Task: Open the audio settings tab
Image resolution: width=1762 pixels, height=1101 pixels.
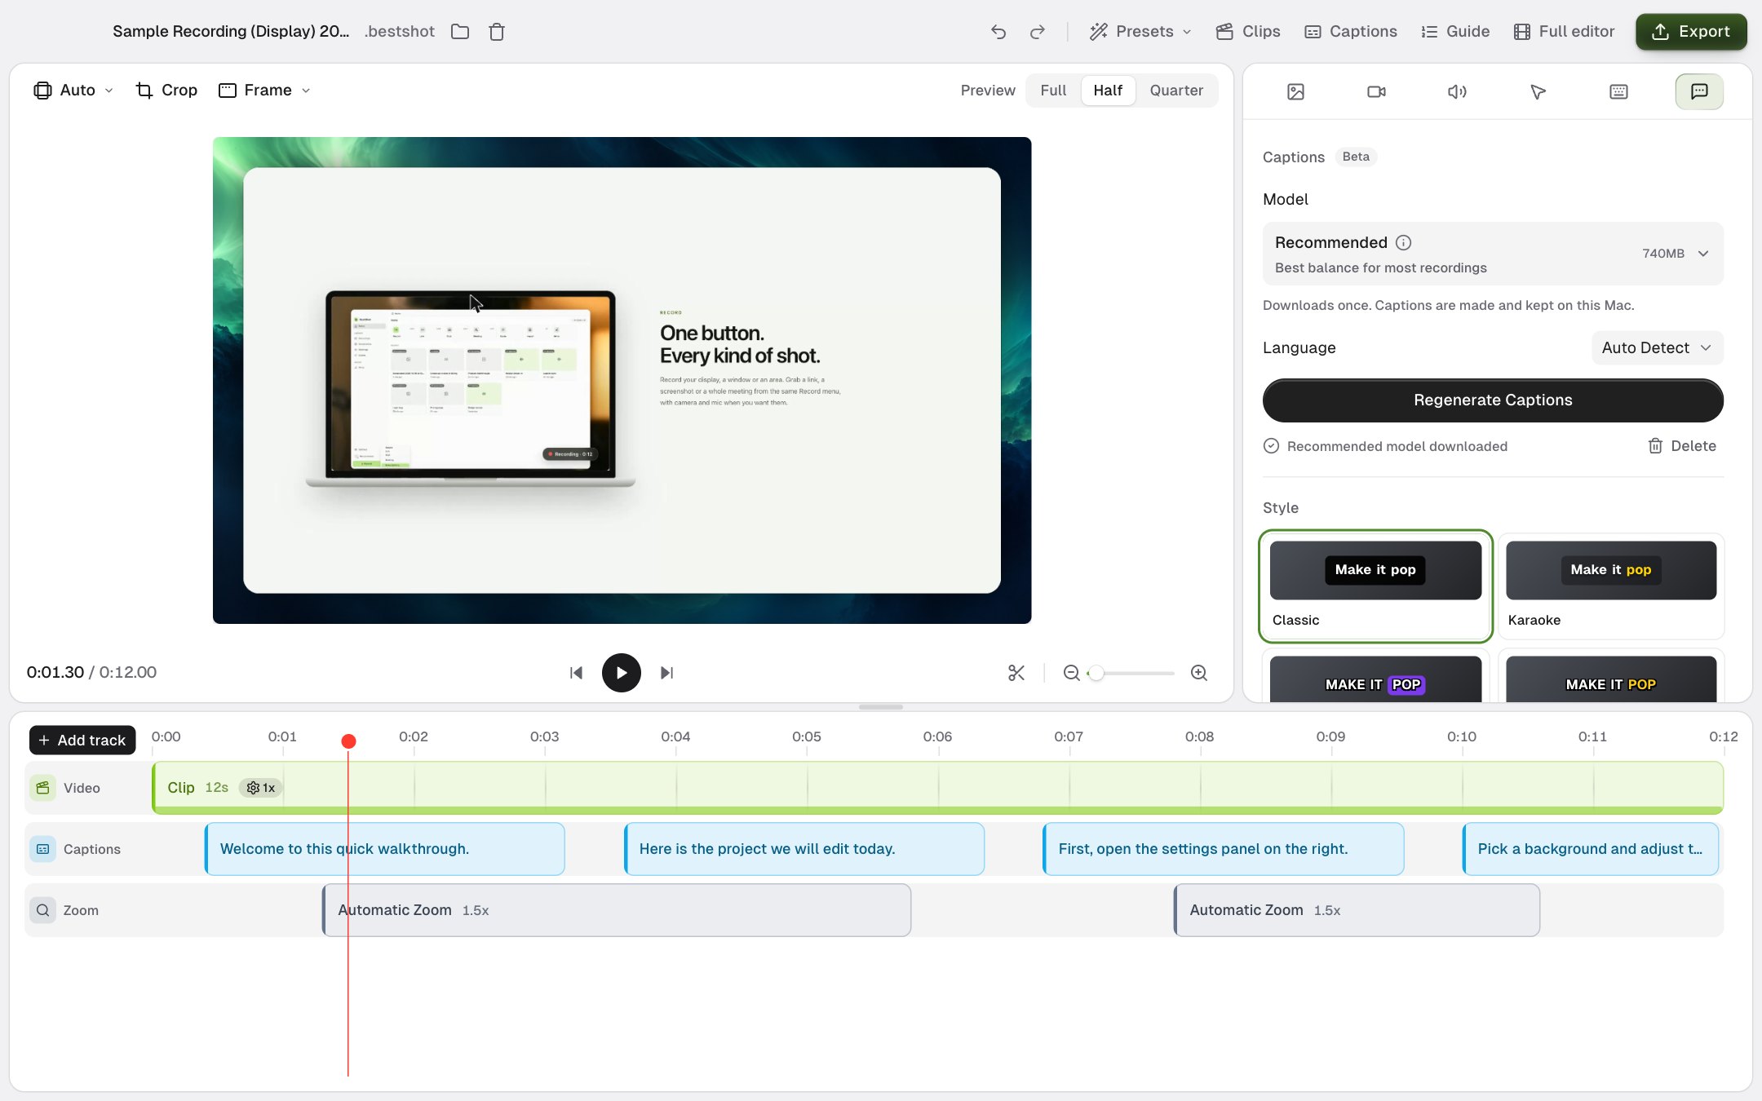Action: click(x=1457, y=91)
